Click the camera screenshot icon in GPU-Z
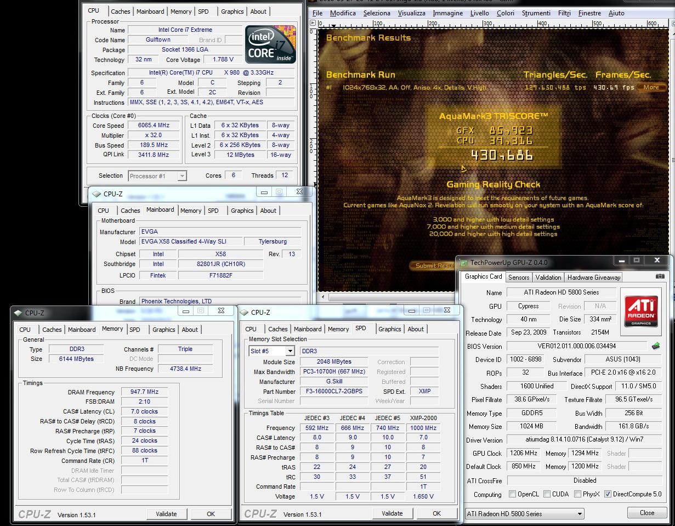This screenshot has height=526, width=675. (660, 276)
